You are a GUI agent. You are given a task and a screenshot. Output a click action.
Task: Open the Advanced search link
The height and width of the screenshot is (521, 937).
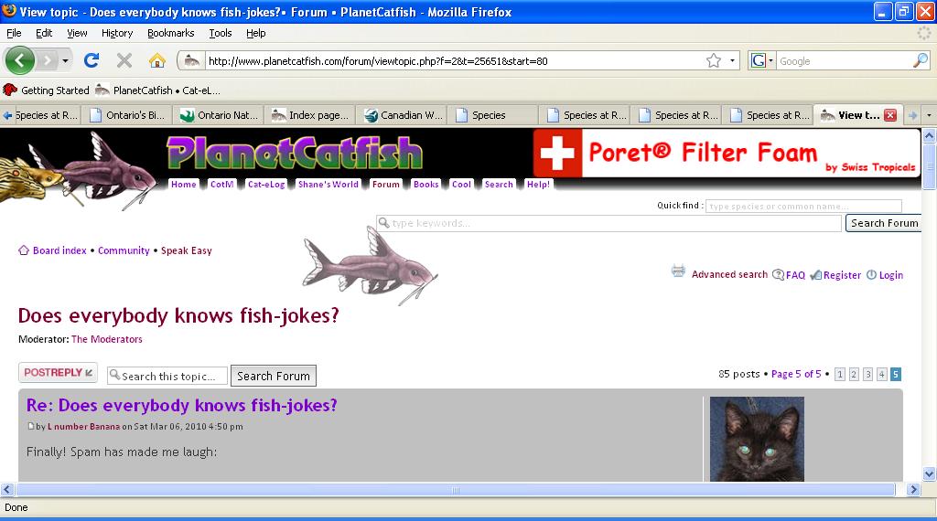[x=729, y=274]
